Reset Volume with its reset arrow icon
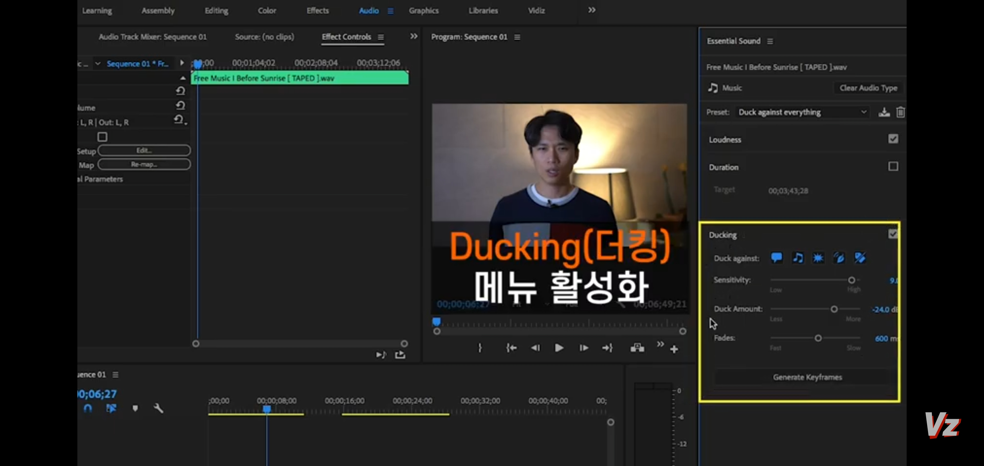This screenshot has width=984, height=466. [180, 105]
